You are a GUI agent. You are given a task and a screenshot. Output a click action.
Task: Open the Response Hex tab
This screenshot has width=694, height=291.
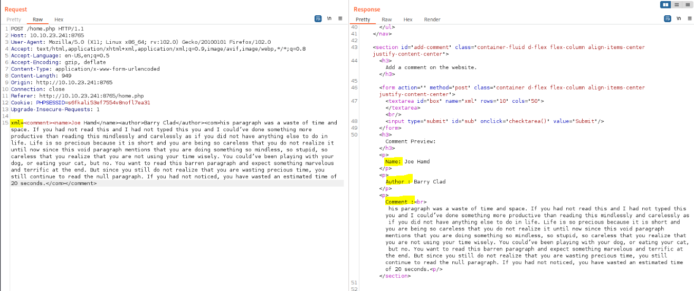coord(408,20)
